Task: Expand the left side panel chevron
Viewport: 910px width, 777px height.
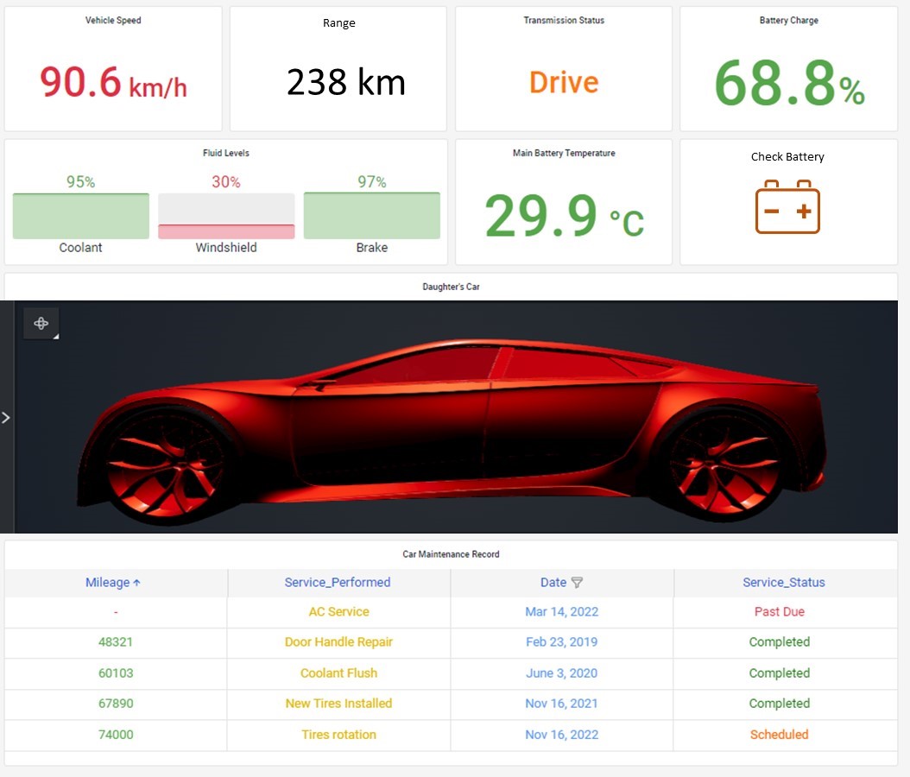Action: tap(6, 417)
